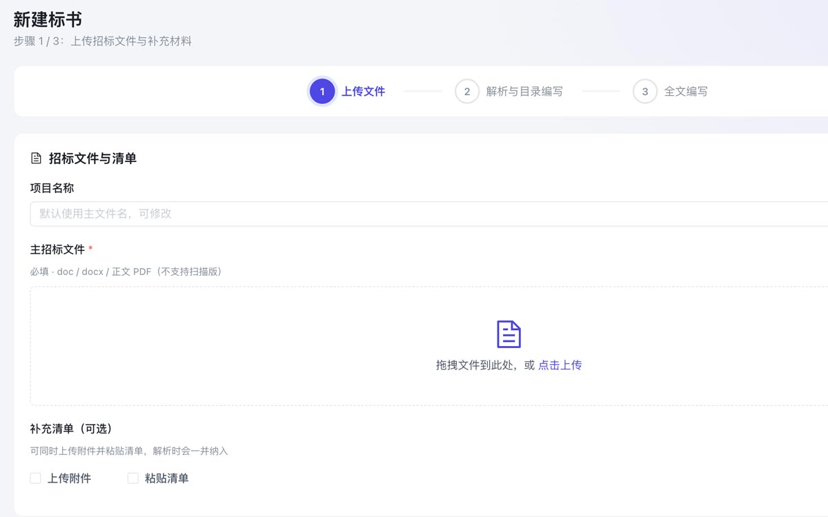Click the 点击上传 link

(560, 365)
